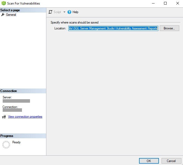
Task: Expand the Script dropdown arrow
Action: click(64, 12)
